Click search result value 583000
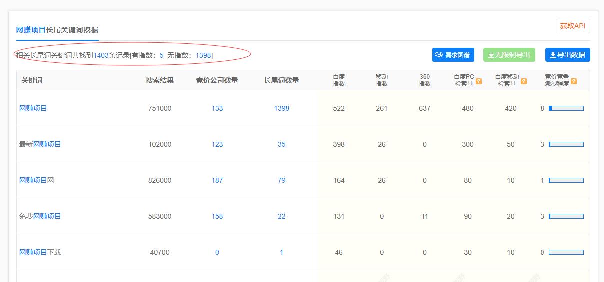 [160, 216]
